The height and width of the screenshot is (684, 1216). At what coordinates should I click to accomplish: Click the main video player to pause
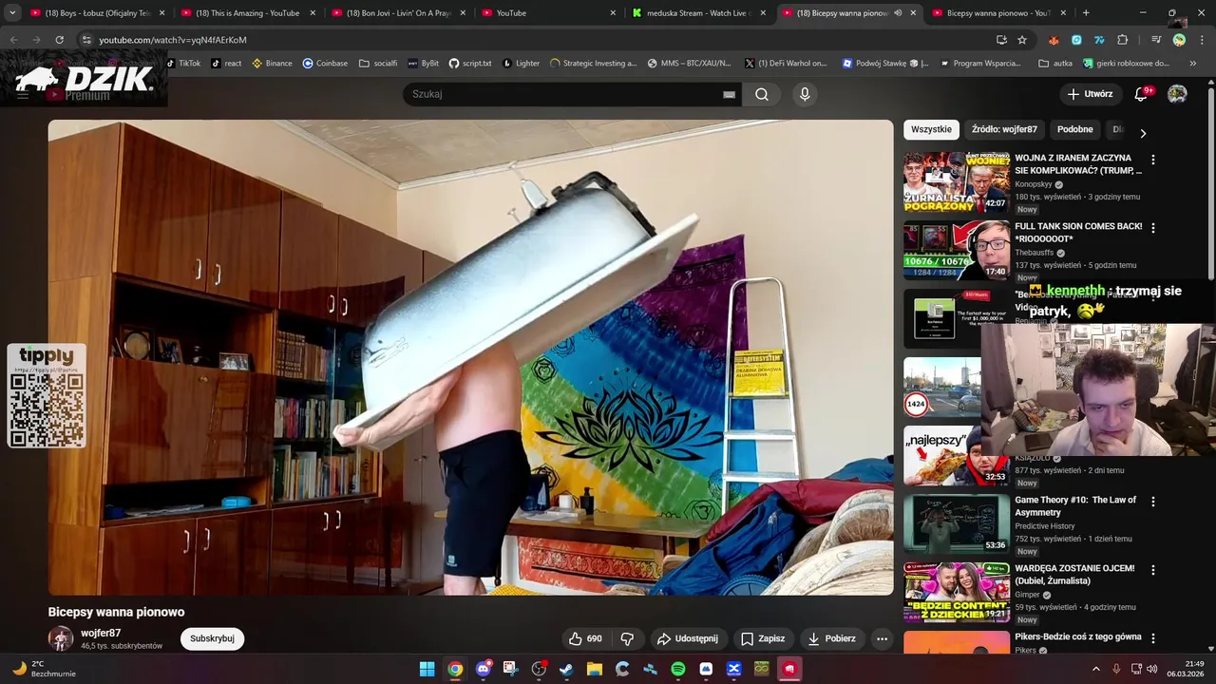pyautogui.click(x=471, y=357)
